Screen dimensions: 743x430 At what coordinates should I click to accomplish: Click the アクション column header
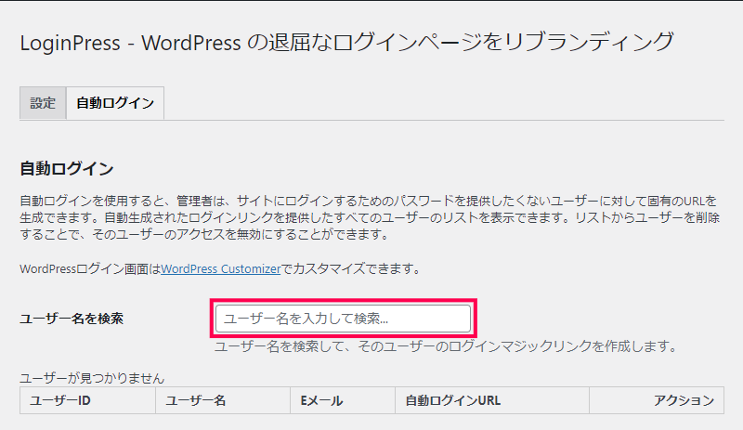(x=657, y=400)
